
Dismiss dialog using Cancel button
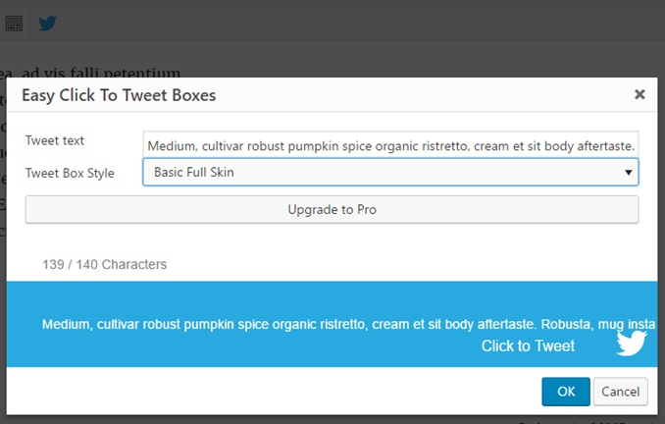pyautogui.click(x=621, y=392)
